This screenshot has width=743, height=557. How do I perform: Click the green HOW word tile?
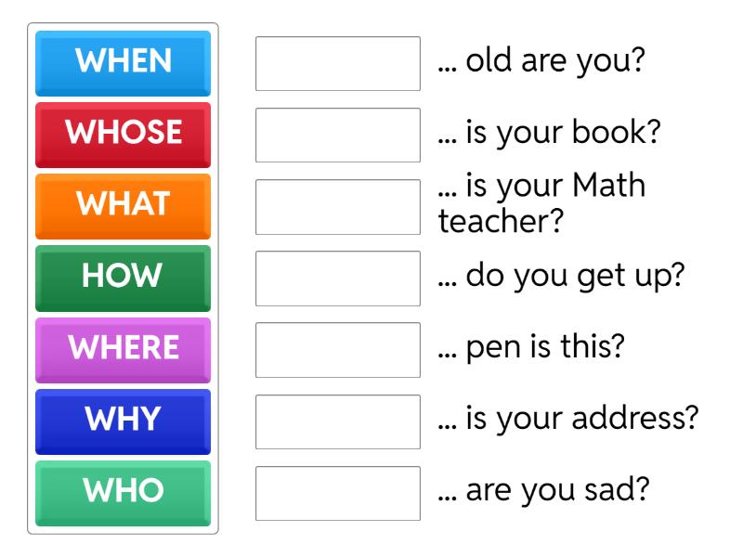tap(123, 277)
